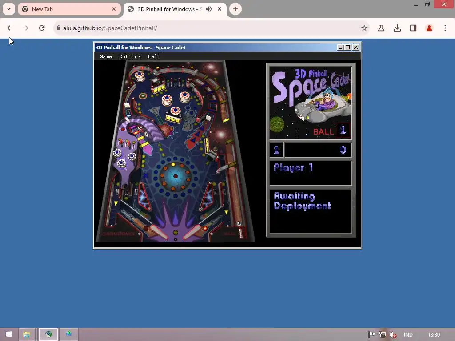Toggle the browser side panel icon
This screenshot has width=455, height=341.
[x=413, y=28]
